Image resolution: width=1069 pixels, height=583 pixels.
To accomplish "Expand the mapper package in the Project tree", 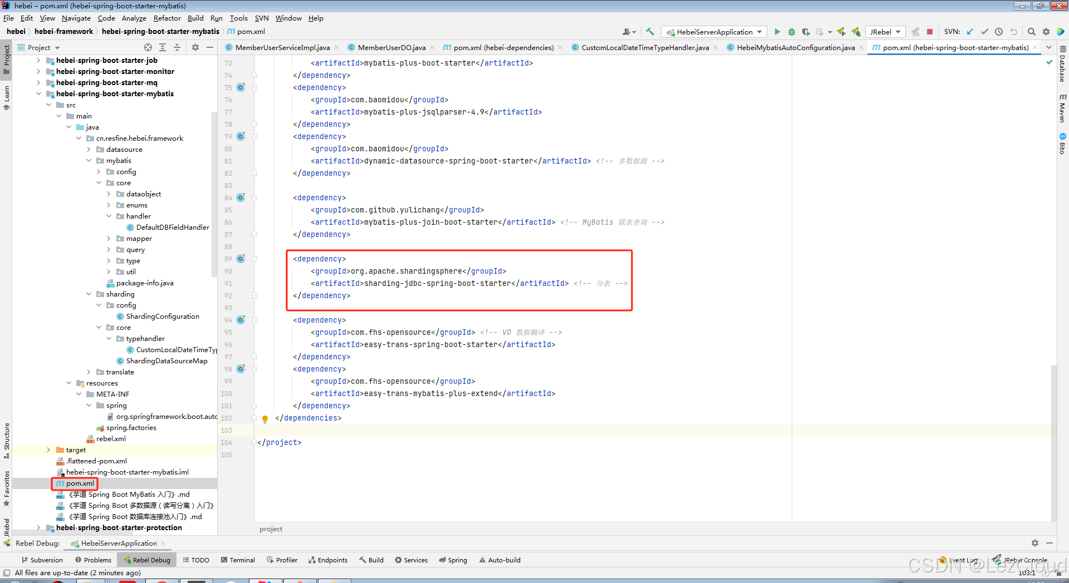I will click(109, 238).
